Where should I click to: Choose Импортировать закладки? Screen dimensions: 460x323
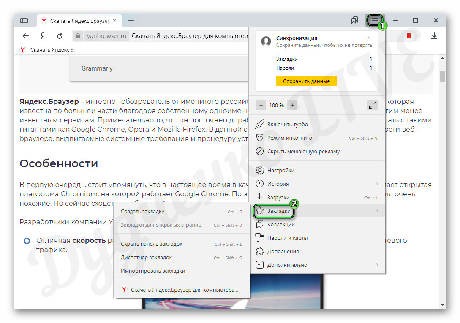182,271
